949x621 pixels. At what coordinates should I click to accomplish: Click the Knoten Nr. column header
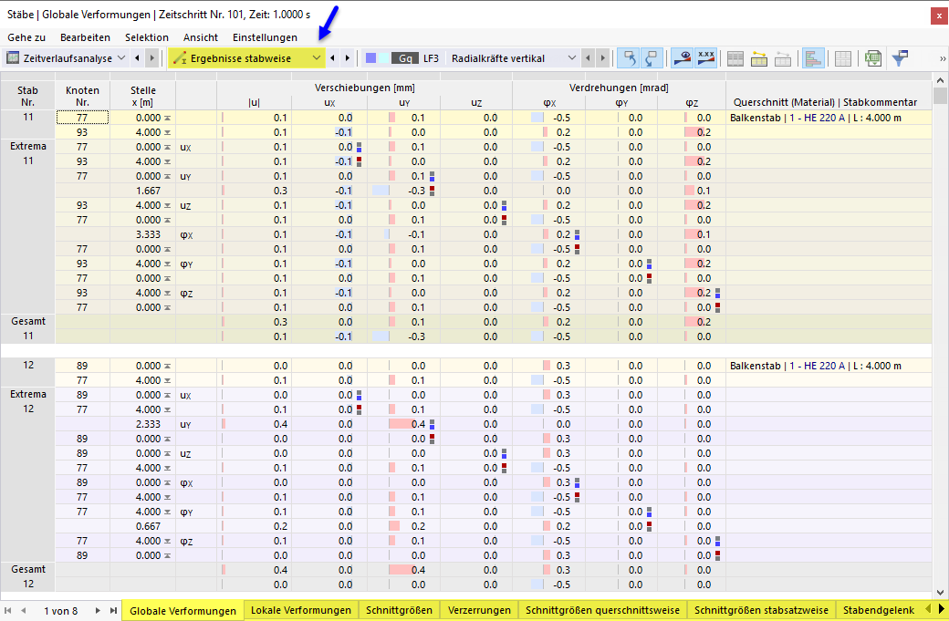pyautogui.click(x=82, y=96)
